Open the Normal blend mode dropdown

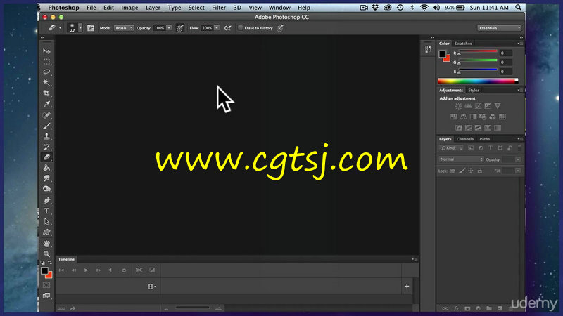[x=461, y=159]
